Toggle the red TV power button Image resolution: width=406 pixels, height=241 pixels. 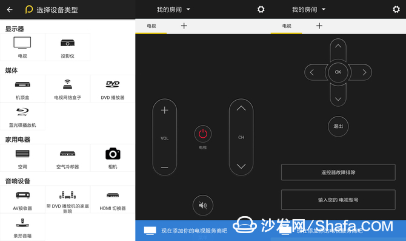[203, 134]
